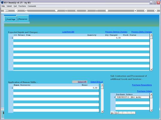Click Process Service Charges link

click(x=116, y=32)
